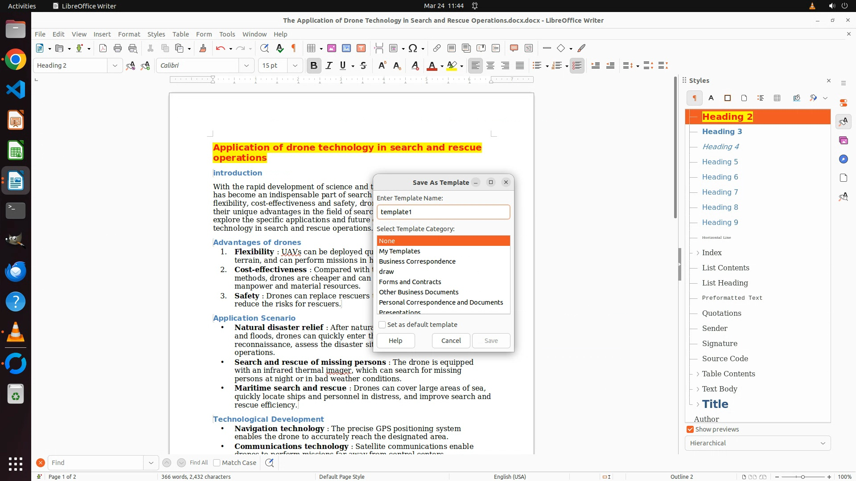Viewport: 856px width, 481px height.
Task: Open the Hierarchical styles filter dropdown
Action: click(x=757, y=443)
